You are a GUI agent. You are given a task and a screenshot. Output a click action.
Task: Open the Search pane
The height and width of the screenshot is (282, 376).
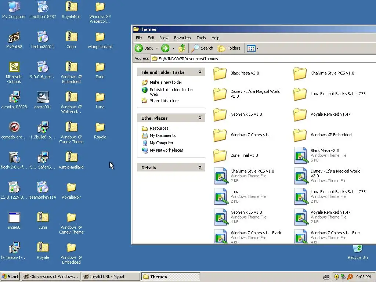click(202, 48)
